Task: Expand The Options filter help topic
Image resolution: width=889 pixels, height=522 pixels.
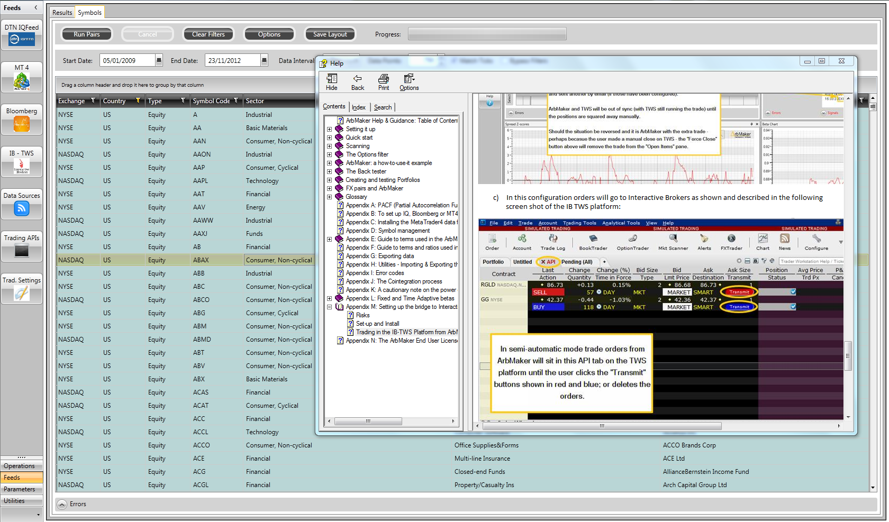Action: tap(329, 154)
